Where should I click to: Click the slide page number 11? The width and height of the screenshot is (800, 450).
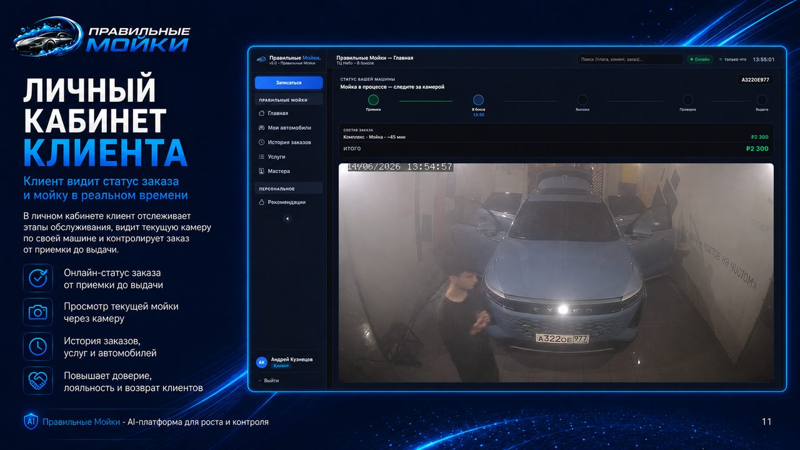tap(767, 422)
